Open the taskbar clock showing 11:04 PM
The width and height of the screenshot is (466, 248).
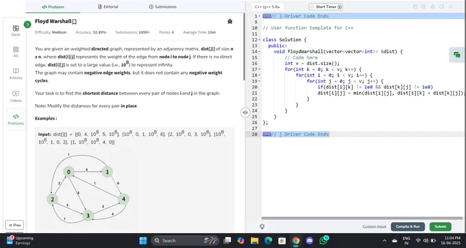(x=451, y=240)
